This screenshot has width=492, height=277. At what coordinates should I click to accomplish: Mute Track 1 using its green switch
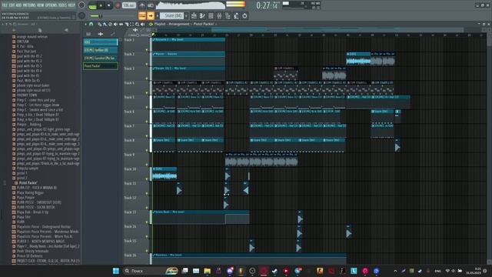(147, 49)
